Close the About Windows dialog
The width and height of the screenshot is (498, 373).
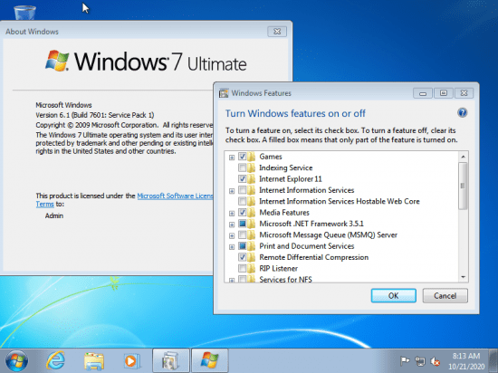(277, 32)
